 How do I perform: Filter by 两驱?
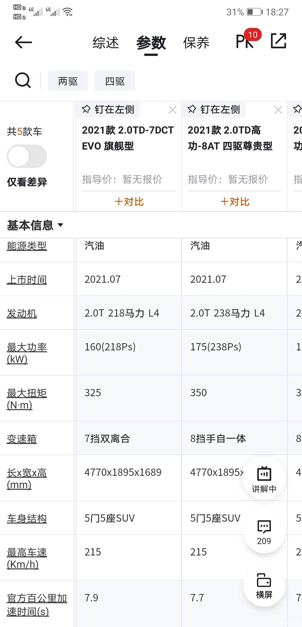[x=68, y=81]
